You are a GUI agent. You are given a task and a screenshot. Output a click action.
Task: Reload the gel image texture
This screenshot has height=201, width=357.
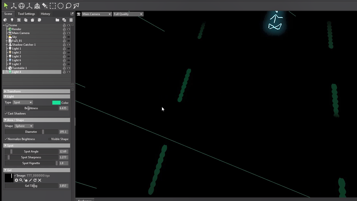(x=35, y=180)
